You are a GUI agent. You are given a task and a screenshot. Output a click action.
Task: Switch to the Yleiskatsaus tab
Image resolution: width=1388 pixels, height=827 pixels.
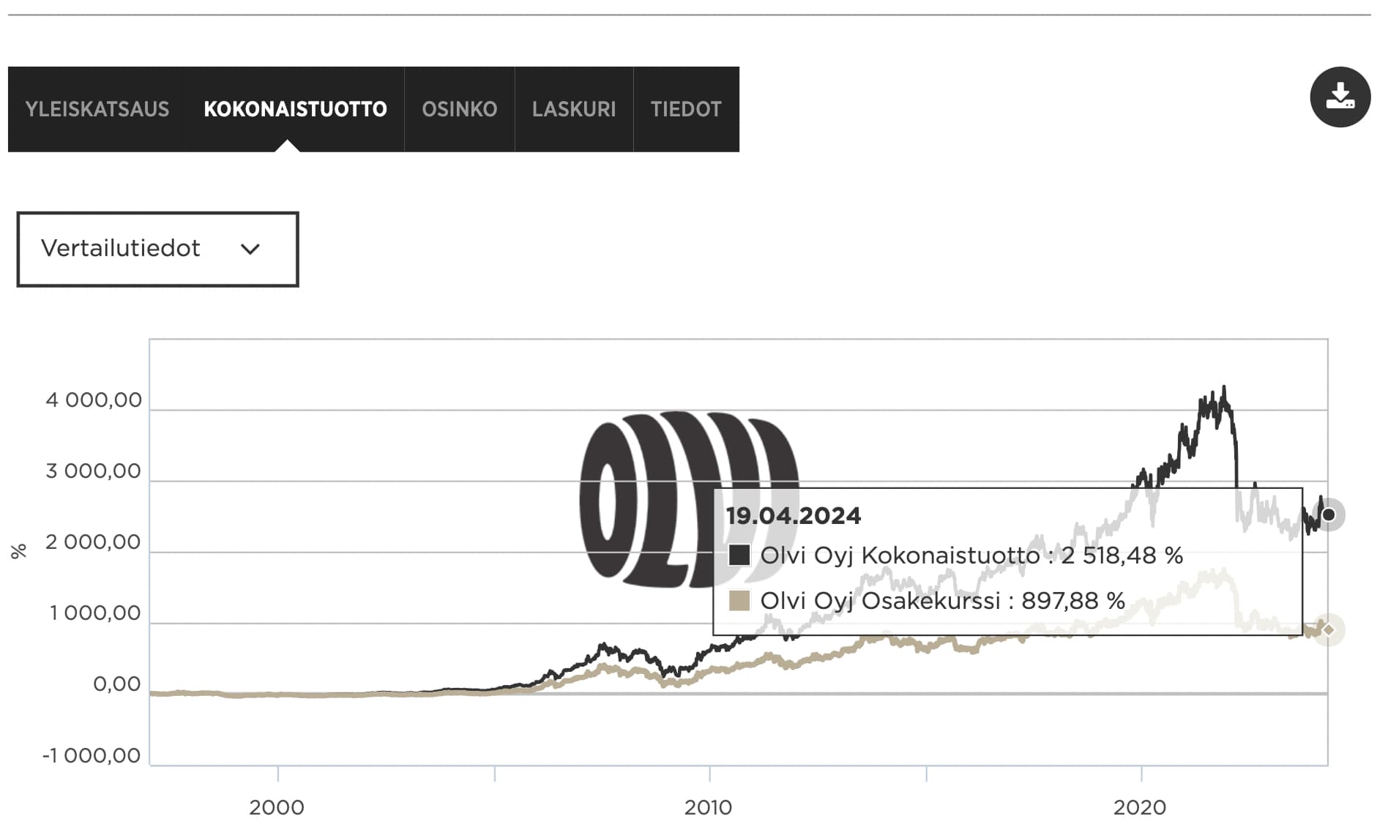tap(97, 109)
